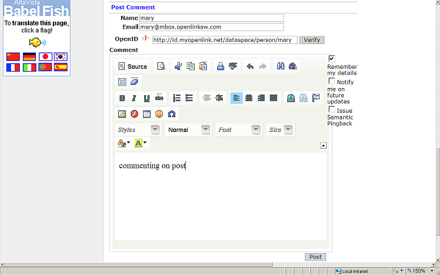Click the Post button
The width and height of the screenshot is (440, 275).
click(315, 257)
